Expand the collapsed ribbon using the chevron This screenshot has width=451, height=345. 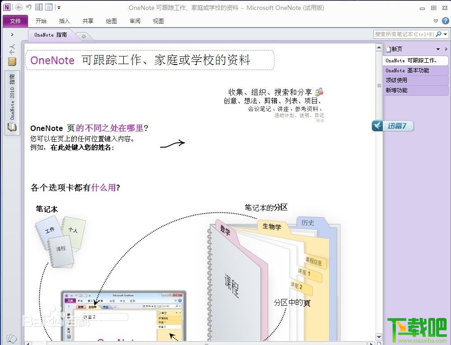[x=436, y=21]
